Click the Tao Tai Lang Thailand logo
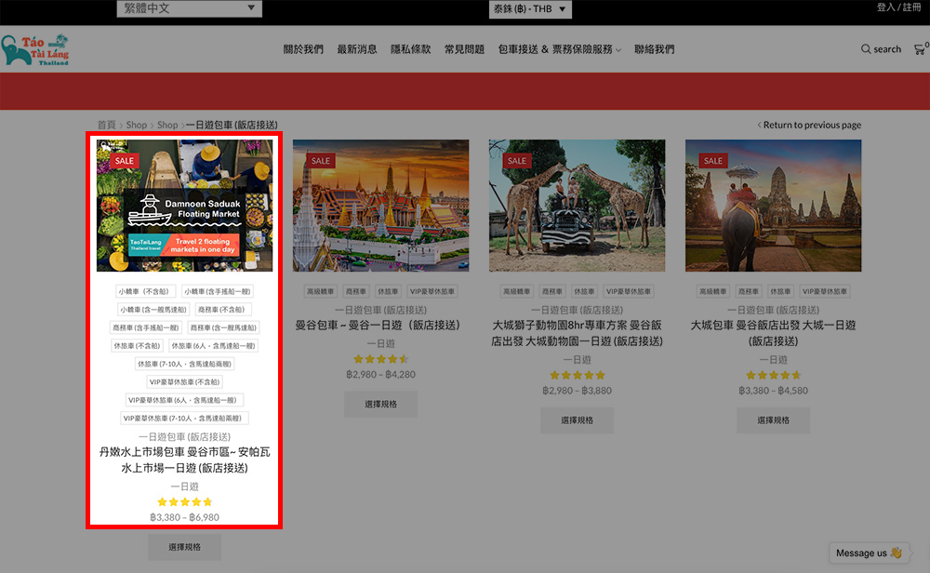 [35, 50]
